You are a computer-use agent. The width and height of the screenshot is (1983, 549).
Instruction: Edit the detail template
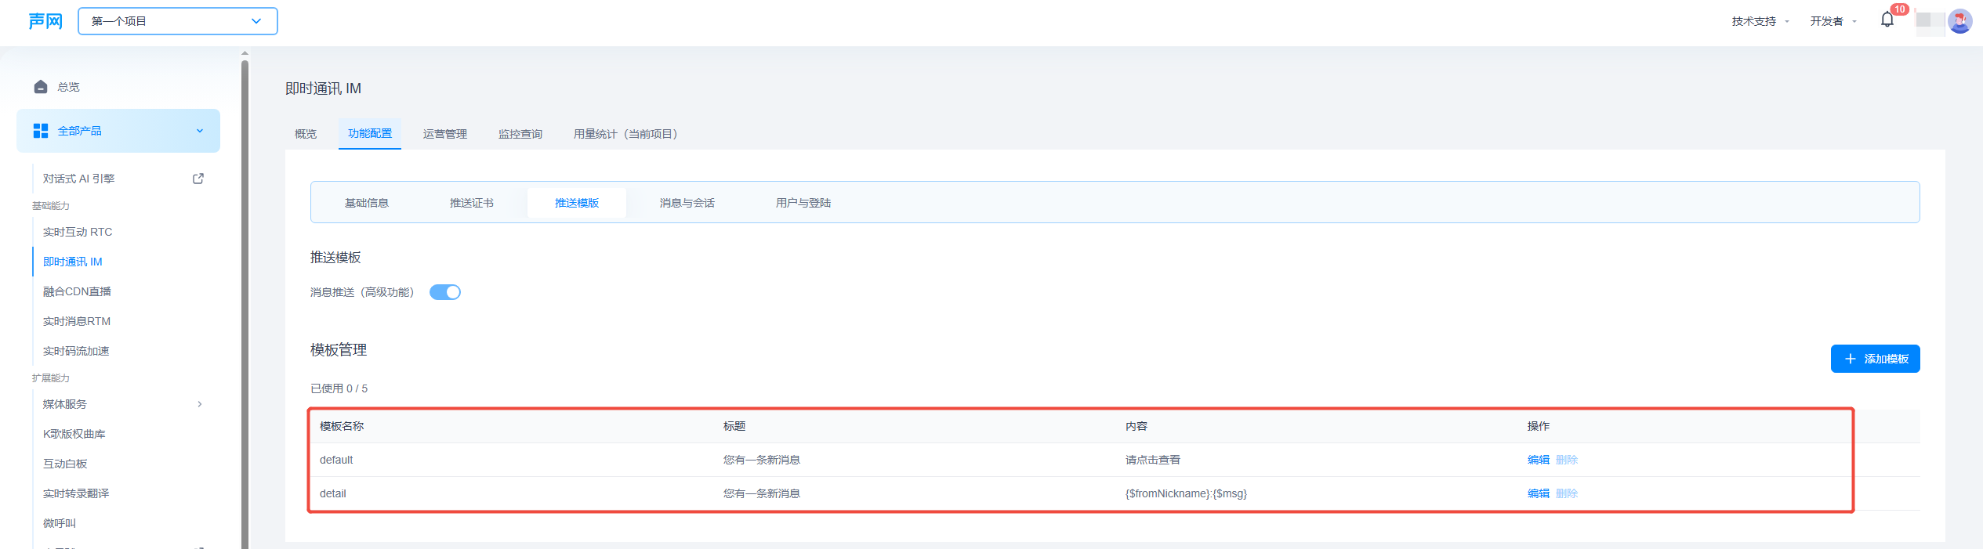(x=1538, y=493)
